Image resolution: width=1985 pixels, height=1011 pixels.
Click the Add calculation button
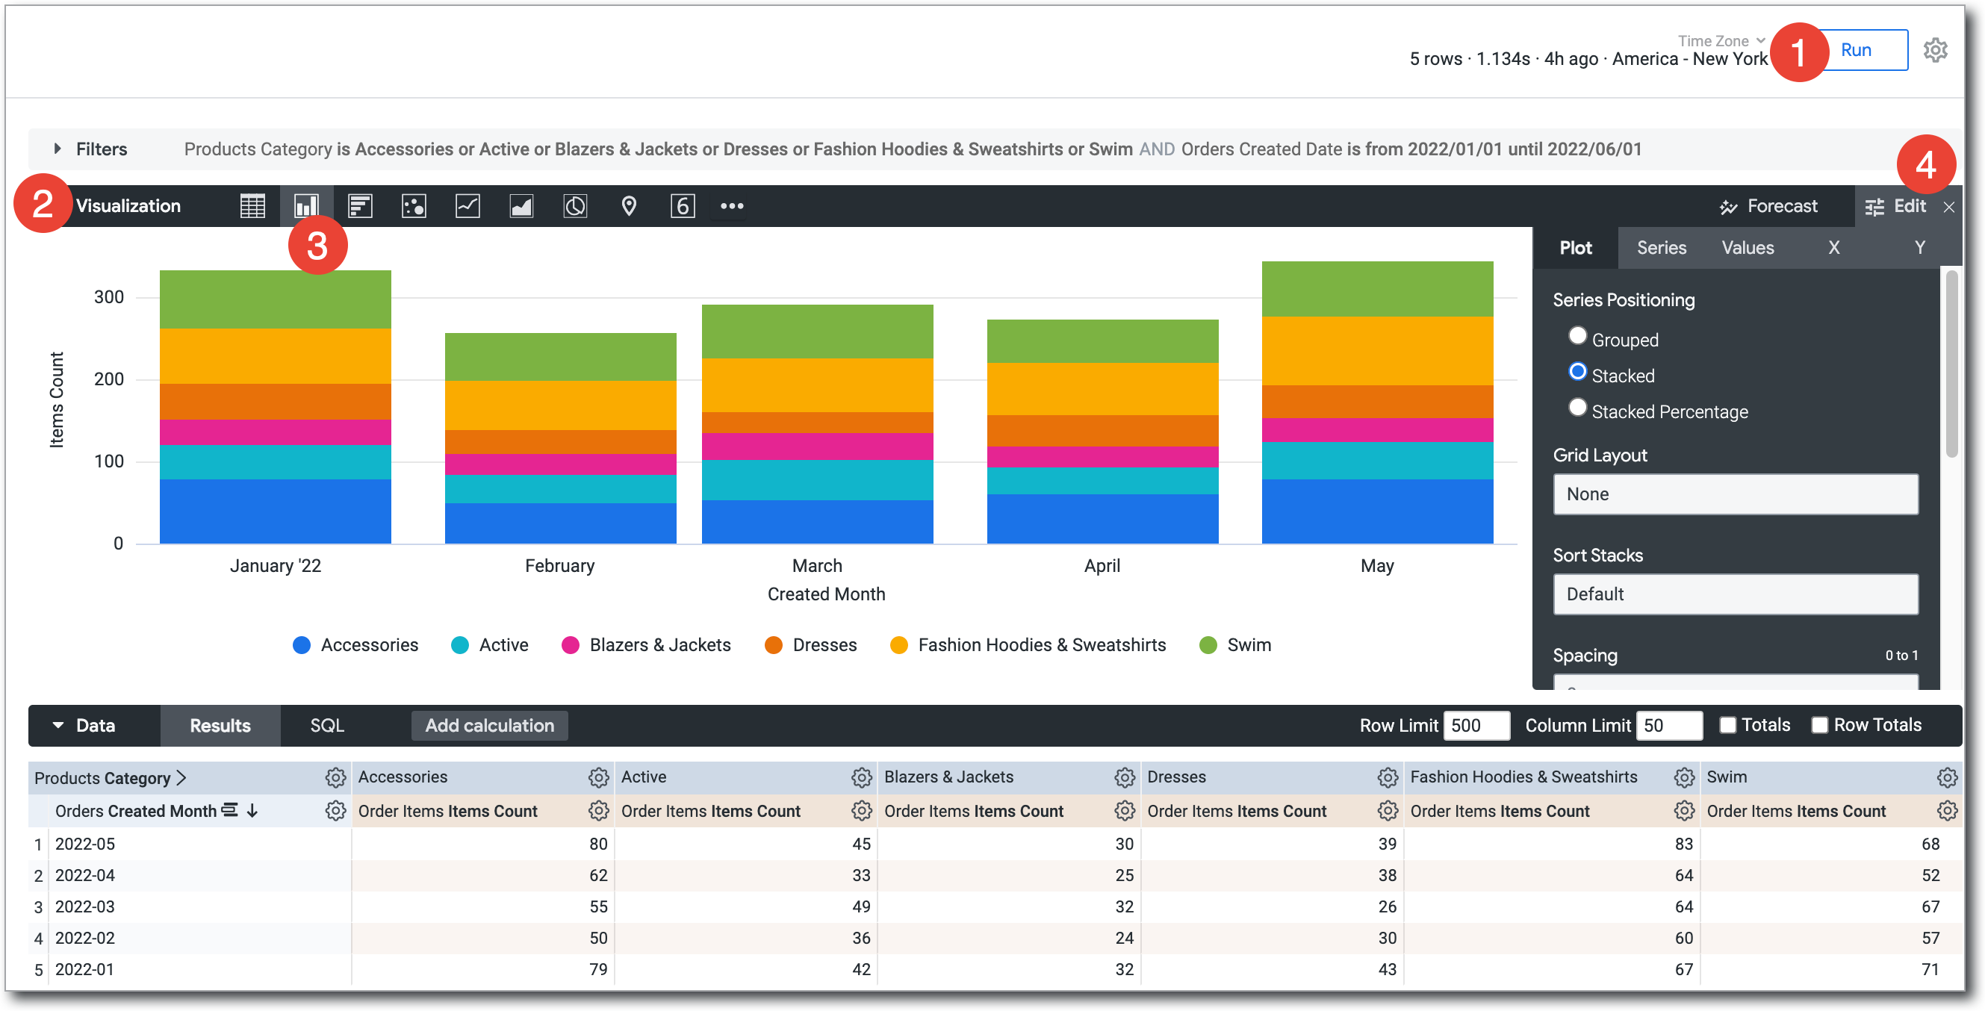click(489, 725)
